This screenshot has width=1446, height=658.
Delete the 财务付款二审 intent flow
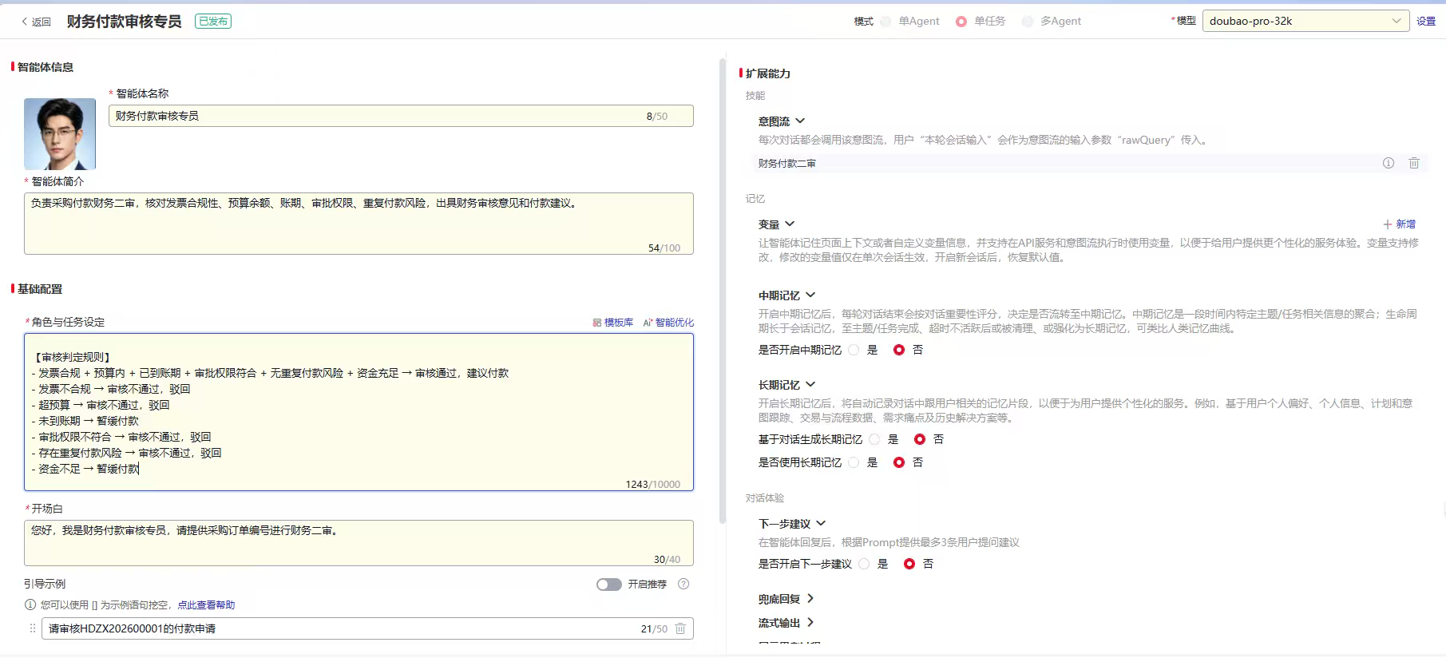(1414, 163)
